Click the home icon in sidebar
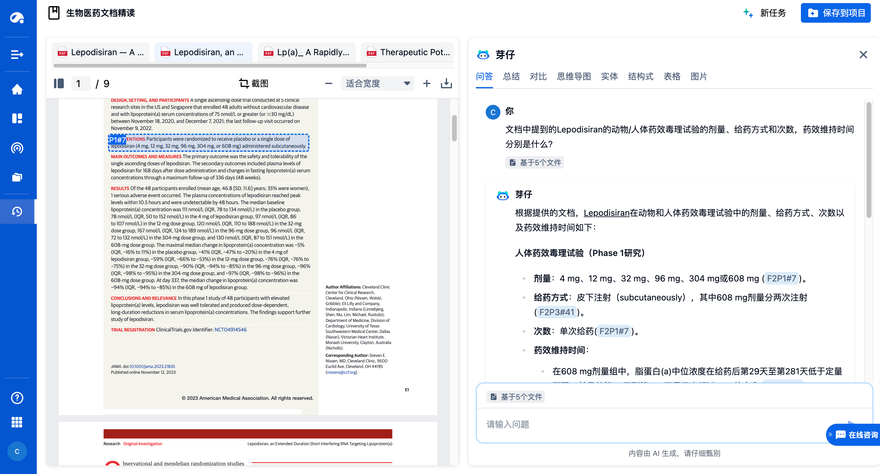Image resolution: width=880 pixels, height=474 pixels. (17, 90)
